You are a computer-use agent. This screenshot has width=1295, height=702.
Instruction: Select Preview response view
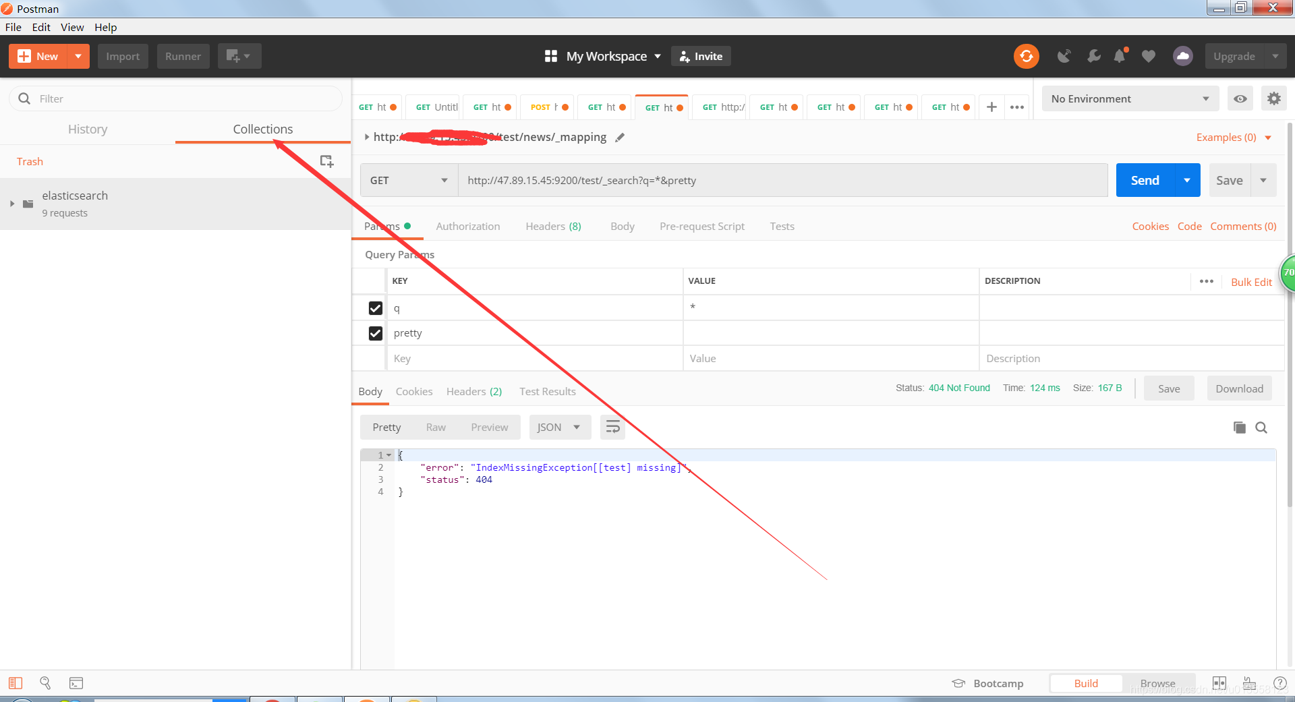489,427
